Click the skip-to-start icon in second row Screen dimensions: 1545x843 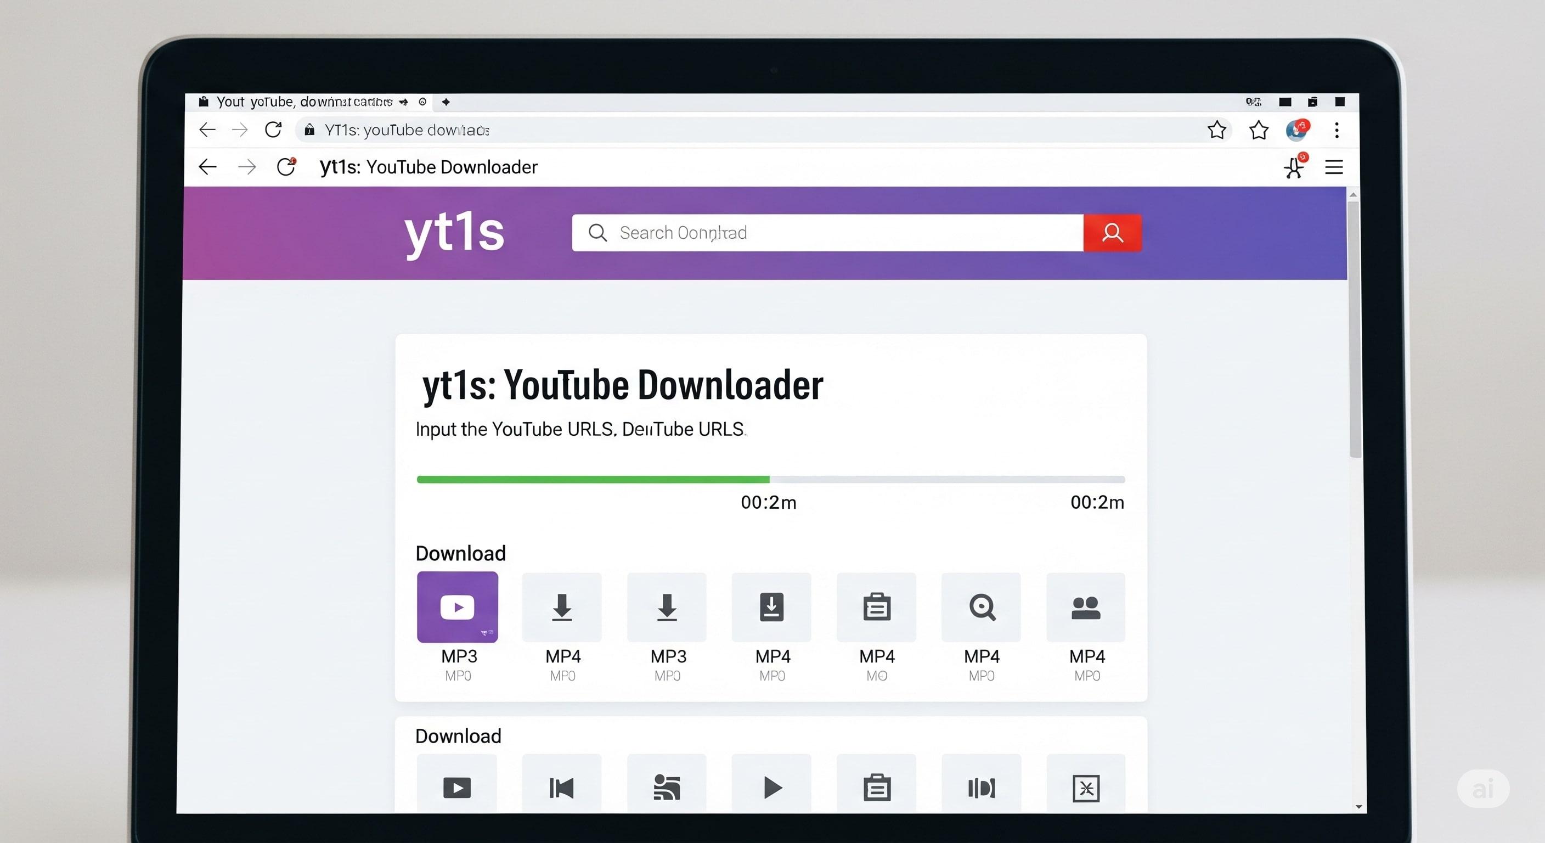(561, 787)
